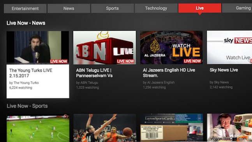Image resolution: width=252 pixels, height=142 pixels.
Task: Open channel 'by The Young Turks'
Action: point(24,83)
